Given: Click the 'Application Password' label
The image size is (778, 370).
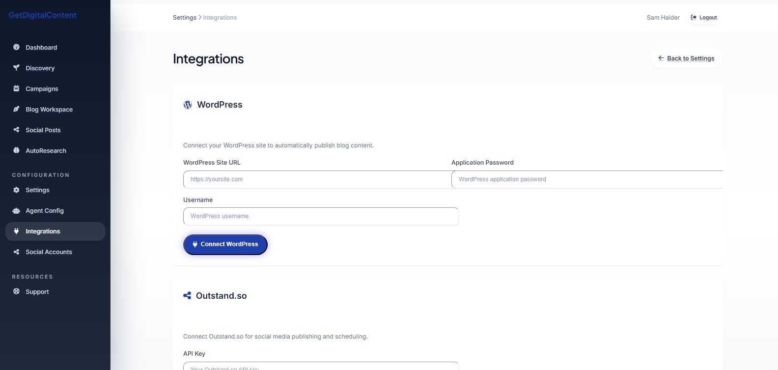Looking at the screenshot, I should tap(482, 163).
